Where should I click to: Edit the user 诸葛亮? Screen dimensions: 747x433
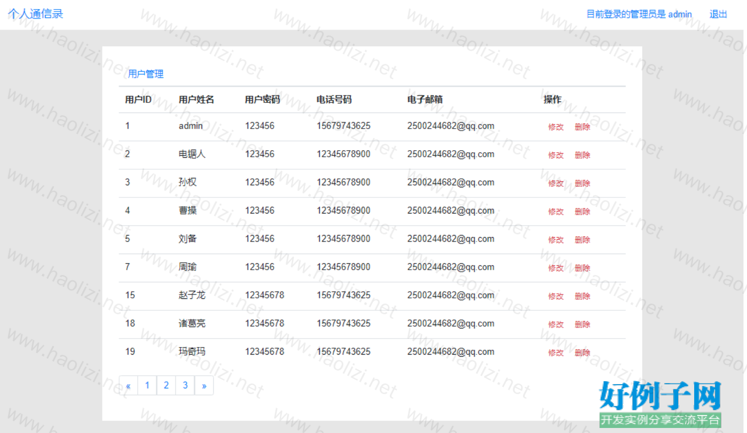pos(555,324)
